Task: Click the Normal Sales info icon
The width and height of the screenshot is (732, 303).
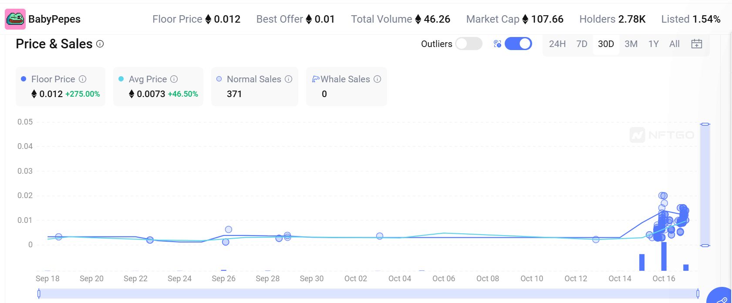Action: click(288, 79)
